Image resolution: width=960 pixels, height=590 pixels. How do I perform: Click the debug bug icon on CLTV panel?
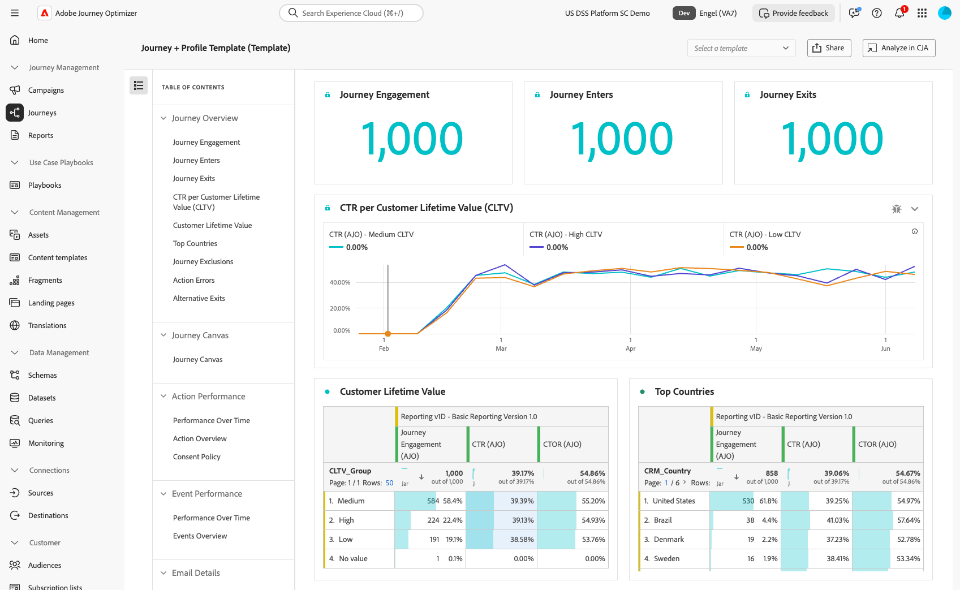click(897, 209)
